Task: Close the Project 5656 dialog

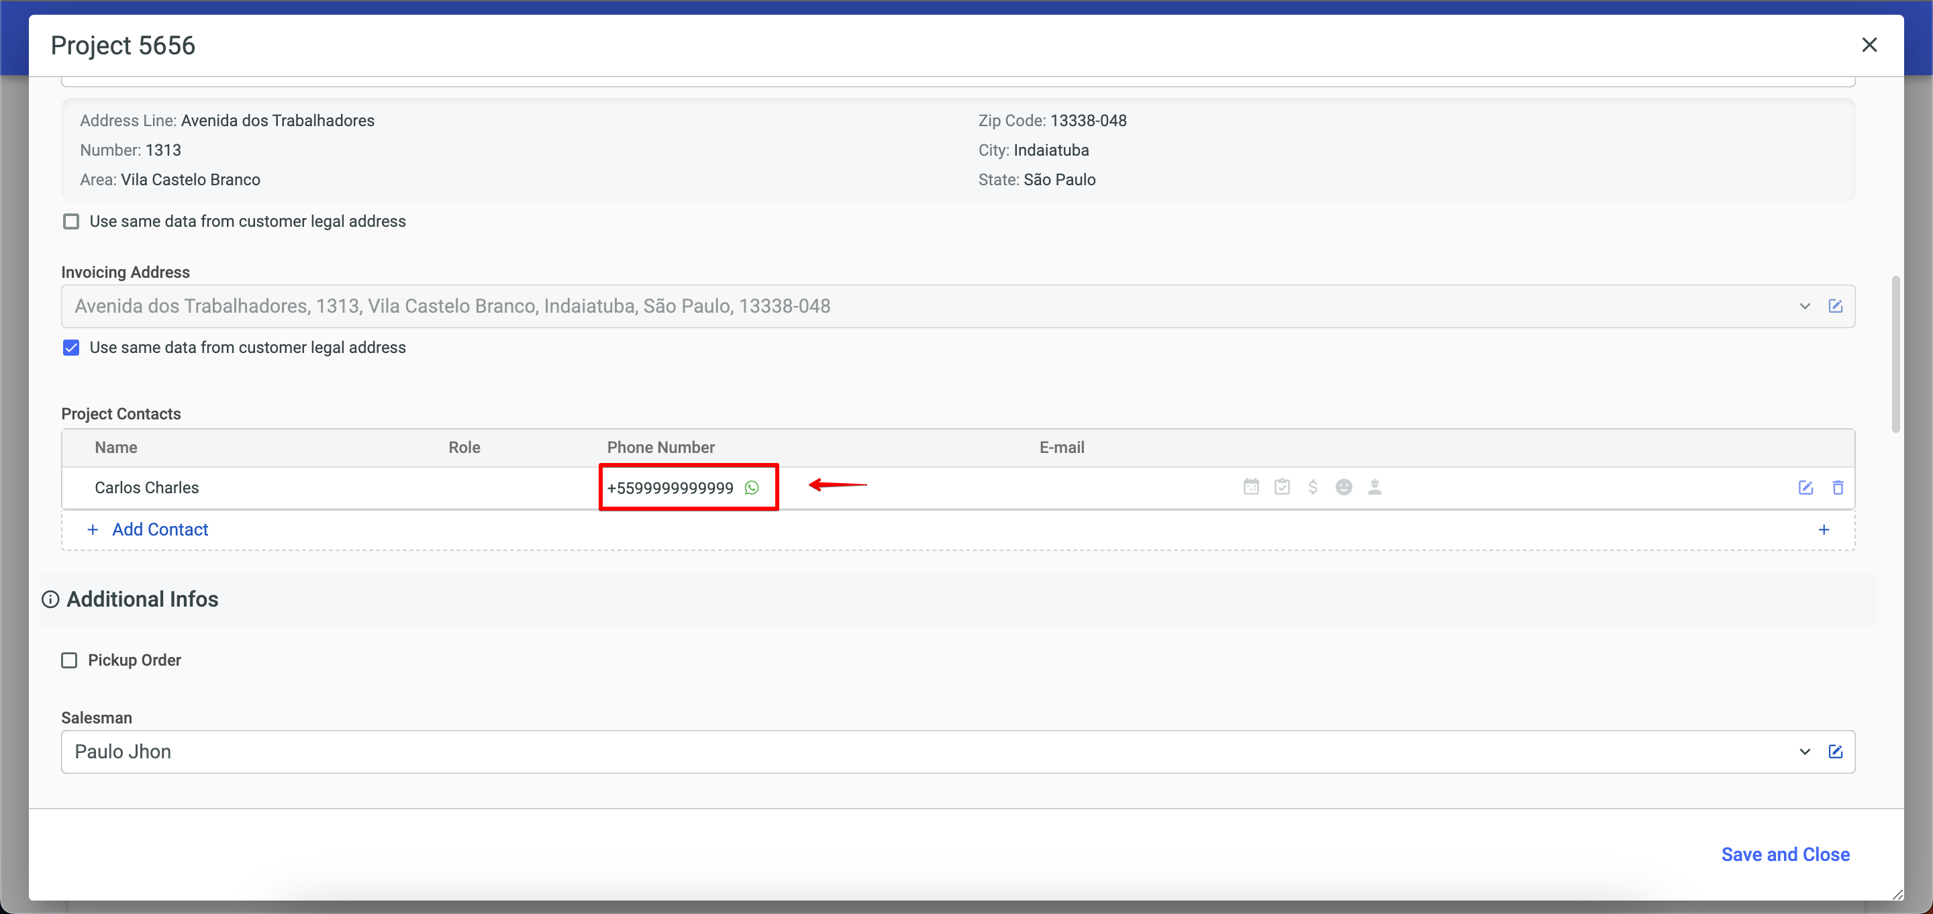Action: point(1869,45)
